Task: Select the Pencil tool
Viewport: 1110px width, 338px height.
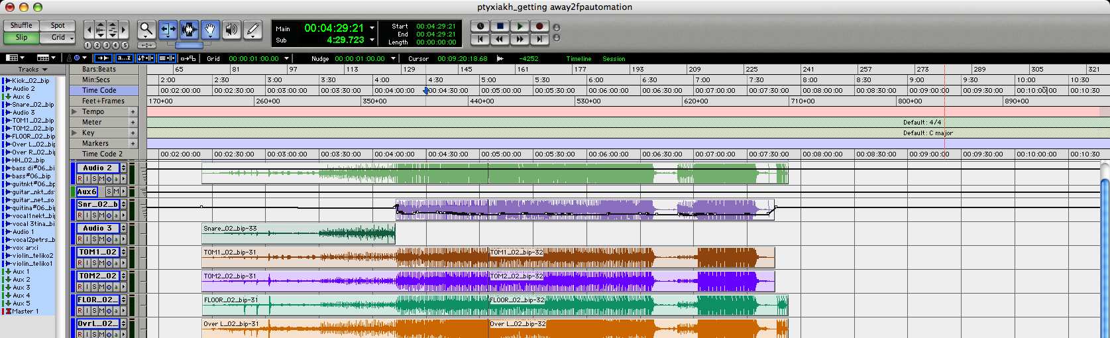Action: pyautogui.click(x=252, y=30)
